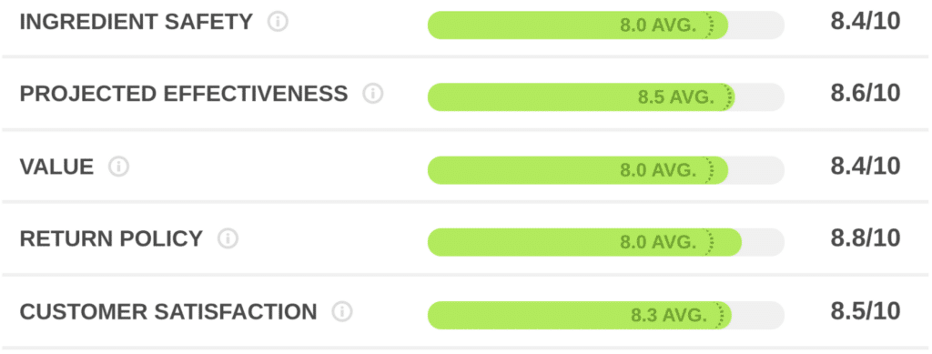The height and width of the screenshot is (354, 932).
Task: Click the Return Policy label text
Action: [111, 238]
